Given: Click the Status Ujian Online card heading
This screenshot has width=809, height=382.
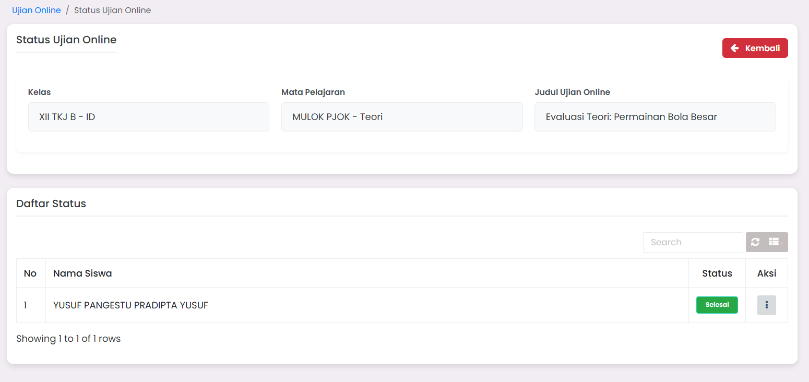Looking at the screenshot, I should [x=66, y=40].
